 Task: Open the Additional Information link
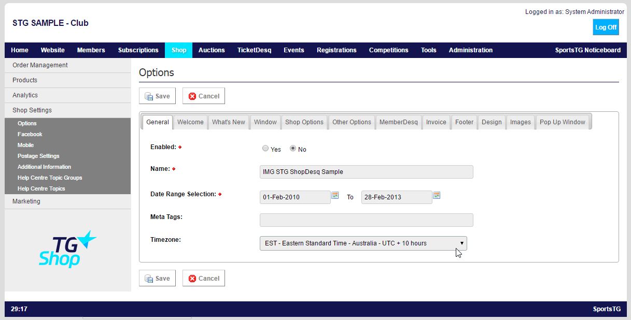pos(45,167)
